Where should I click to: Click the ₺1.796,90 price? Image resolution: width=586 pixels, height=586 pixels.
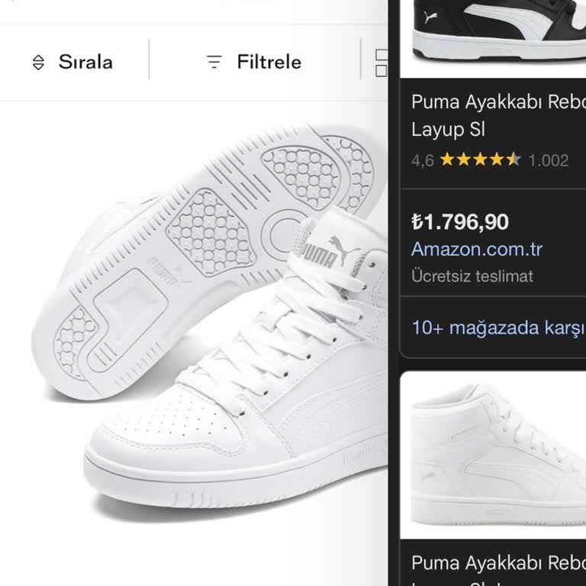(460, 222)
